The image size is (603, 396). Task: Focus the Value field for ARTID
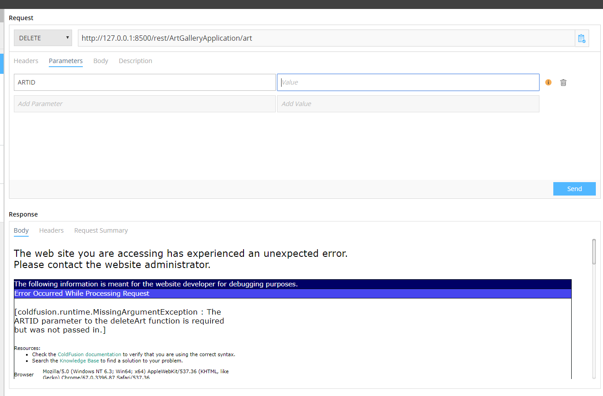click(x=408, y=82)
